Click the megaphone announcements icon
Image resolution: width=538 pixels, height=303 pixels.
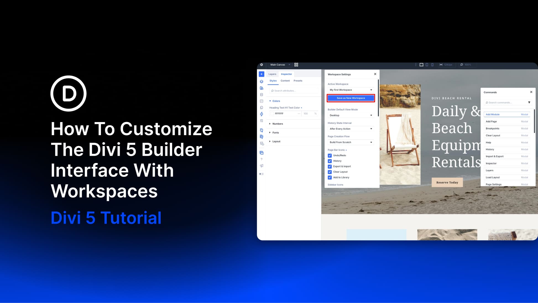point(262,166)
